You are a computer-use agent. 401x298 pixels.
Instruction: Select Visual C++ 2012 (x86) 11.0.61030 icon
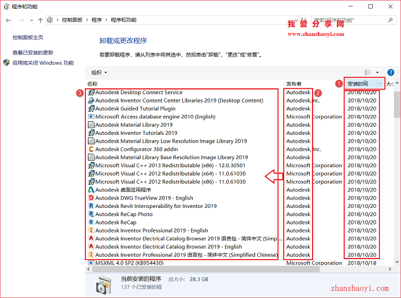91,182
